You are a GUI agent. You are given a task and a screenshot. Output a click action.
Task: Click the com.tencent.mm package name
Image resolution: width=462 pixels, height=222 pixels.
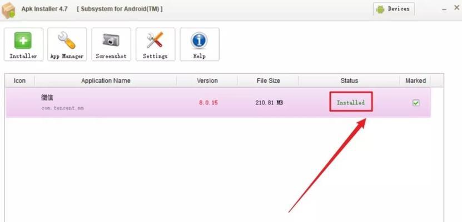click(x=62, y=108)
